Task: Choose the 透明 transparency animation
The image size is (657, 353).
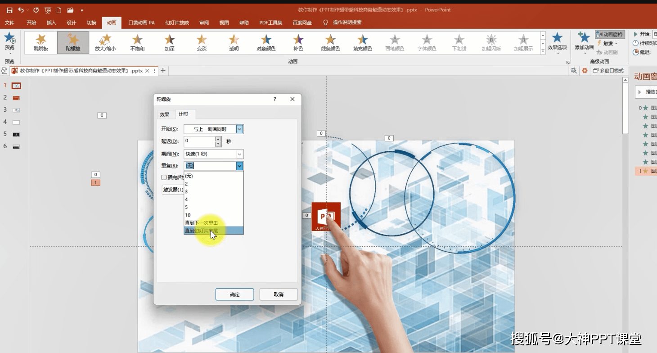Action: coord(234,43)
